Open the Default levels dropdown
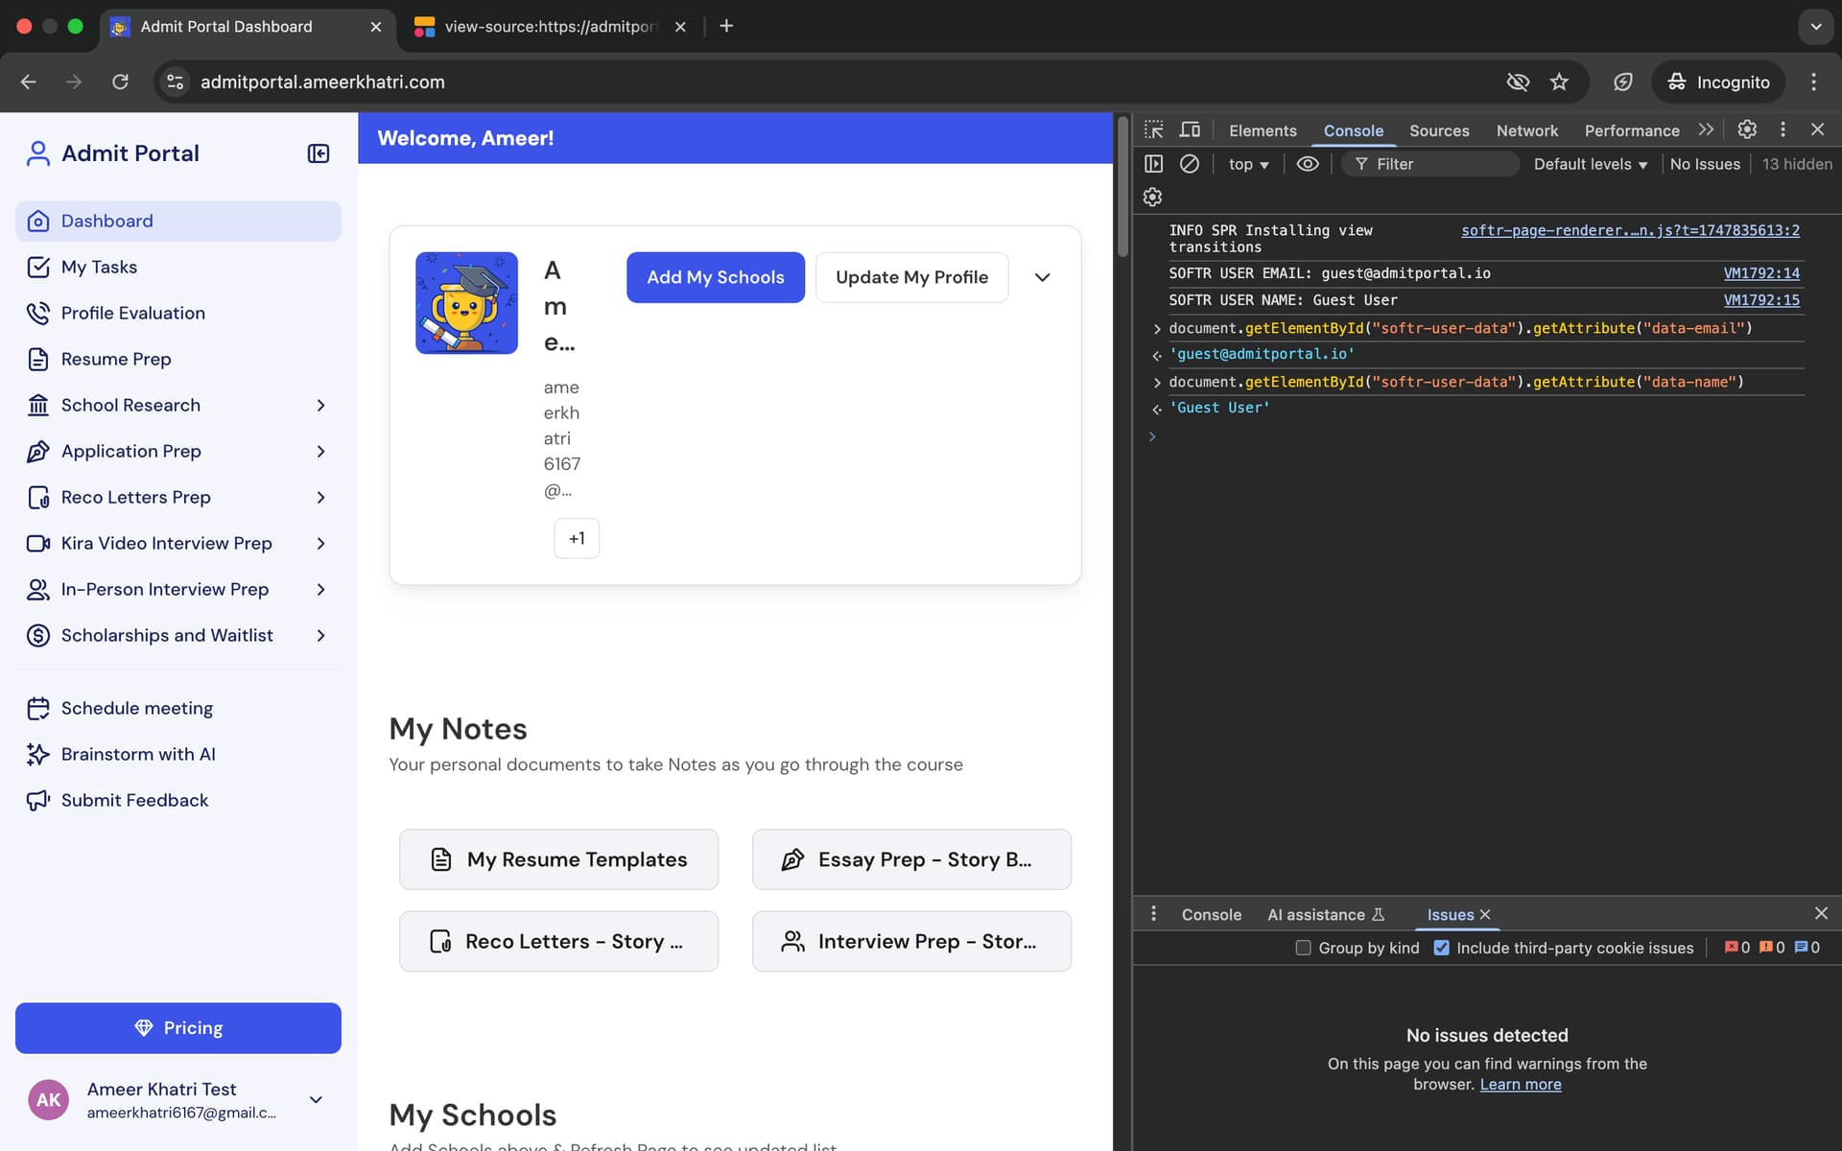This screenshot has height=1151, width=1842. pos(1590,164)
